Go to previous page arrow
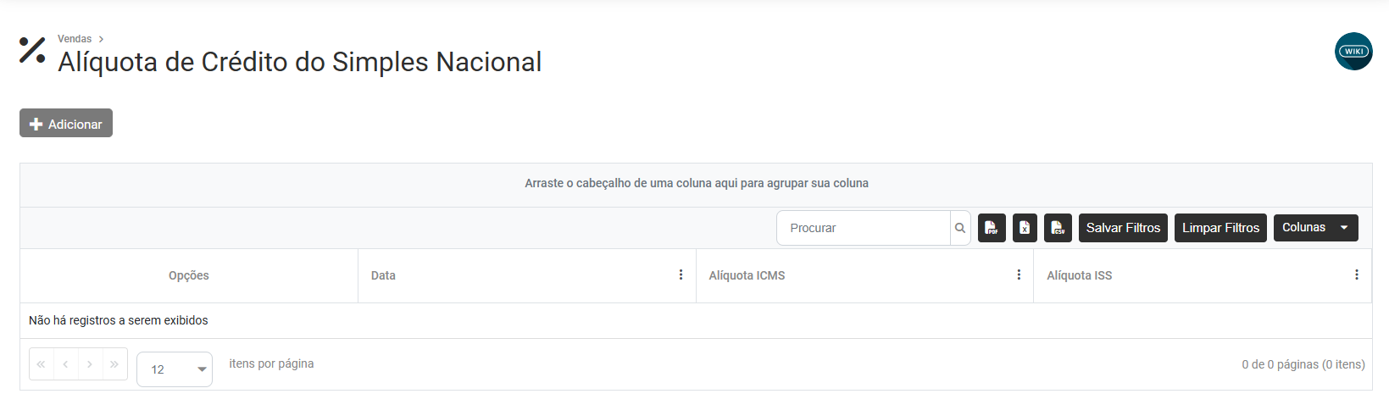Viewport: 1389px width, 416px height. (65, 364)
